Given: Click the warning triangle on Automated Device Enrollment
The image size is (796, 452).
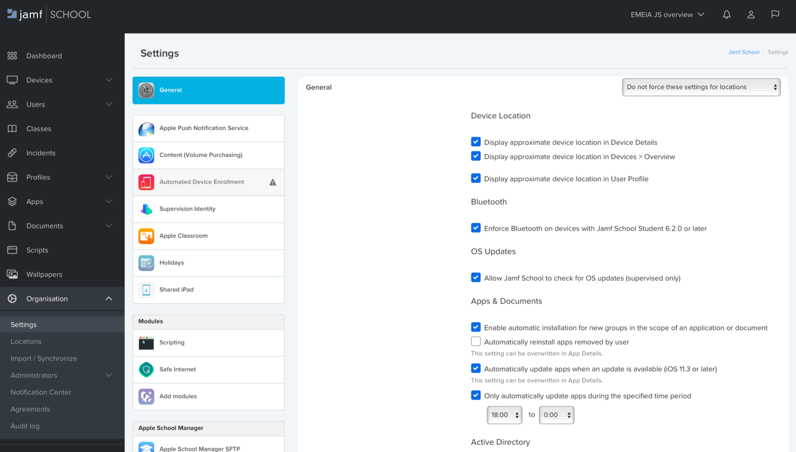Looking at the screenshot, I should [273, 182].
